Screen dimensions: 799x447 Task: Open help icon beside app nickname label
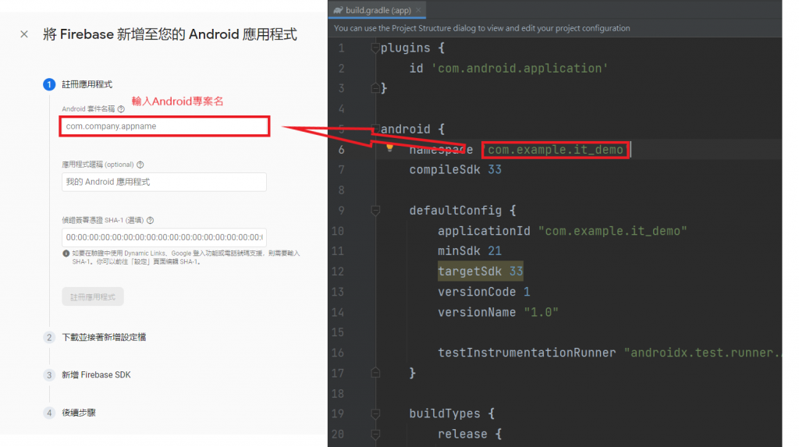[x=140, y=165]
